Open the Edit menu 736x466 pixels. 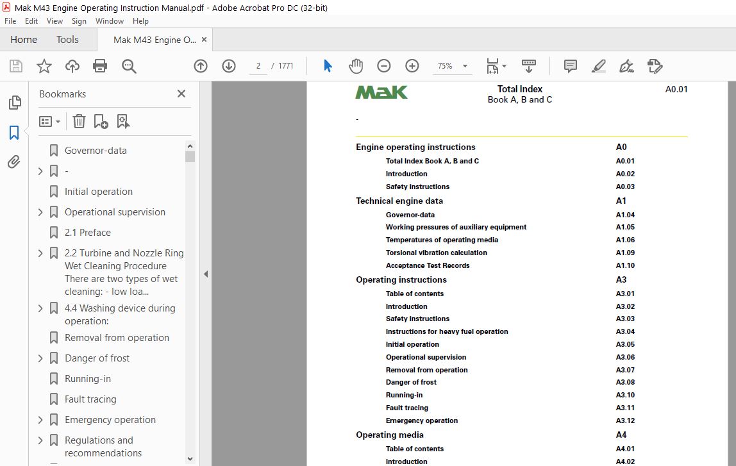(31, 21)
